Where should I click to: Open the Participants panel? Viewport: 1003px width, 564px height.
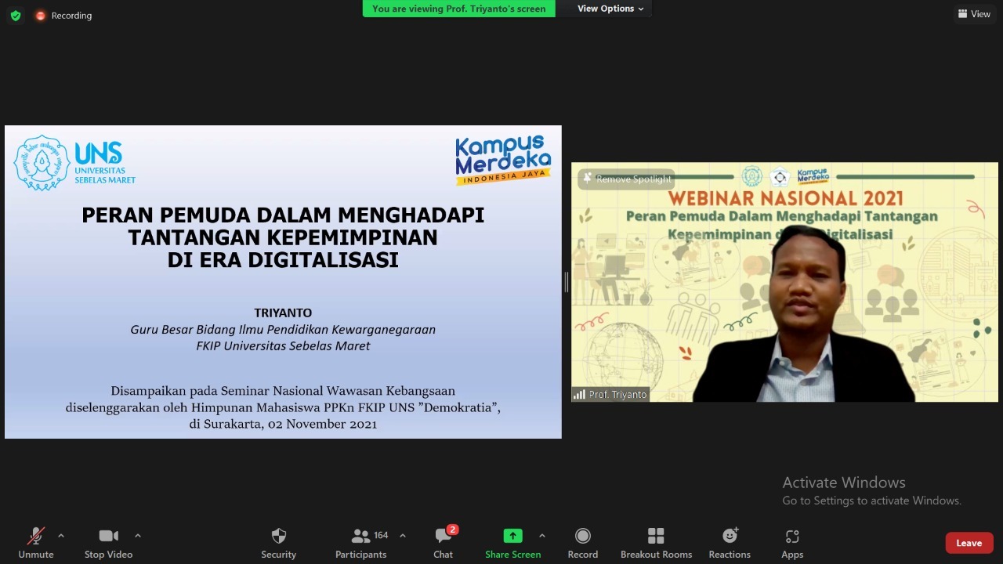tap(361, 543)
